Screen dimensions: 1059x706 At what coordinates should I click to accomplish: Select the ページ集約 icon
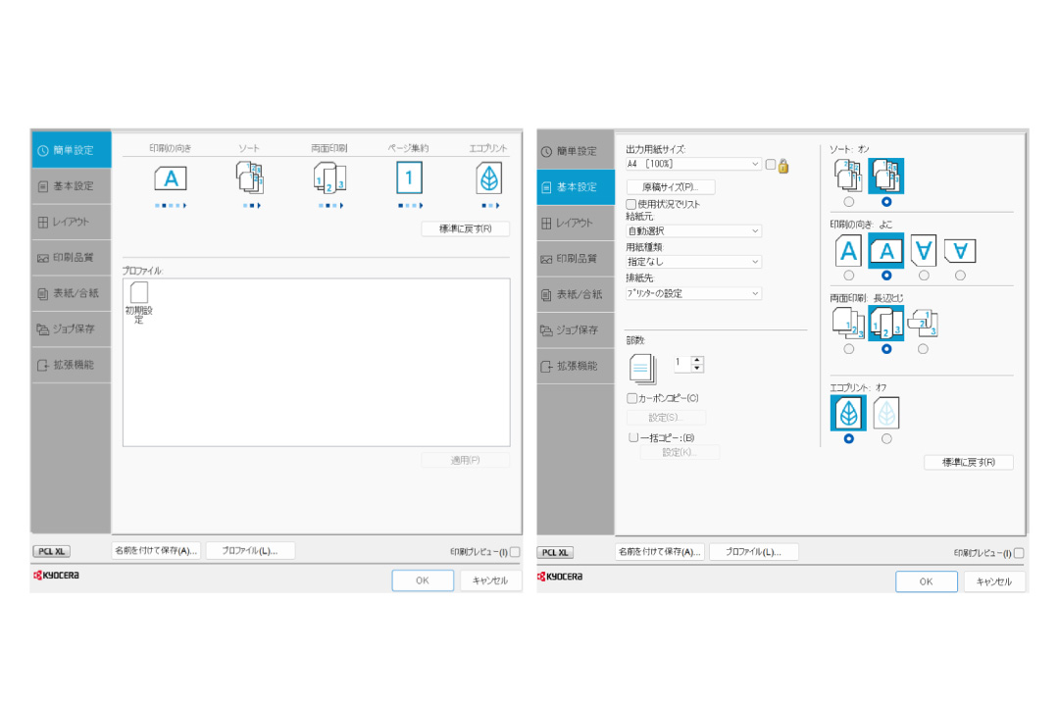coord(409,177)
